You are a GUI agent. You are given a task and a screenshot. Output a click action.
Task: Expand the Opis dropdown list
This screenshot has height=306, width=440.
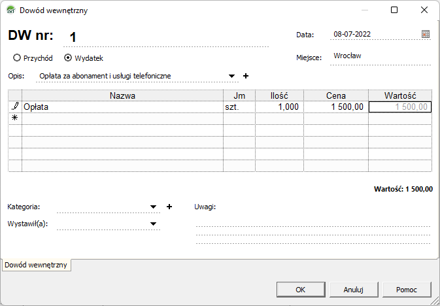[x=231, y=76]
